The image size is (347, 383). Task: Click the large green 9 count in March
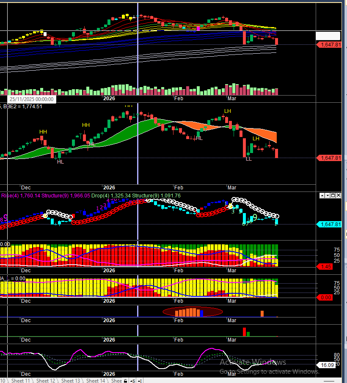255,217
